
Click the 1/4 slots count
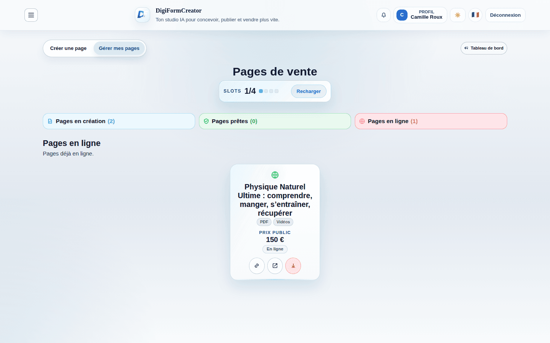pyautogui.click(x=250, y=91)
